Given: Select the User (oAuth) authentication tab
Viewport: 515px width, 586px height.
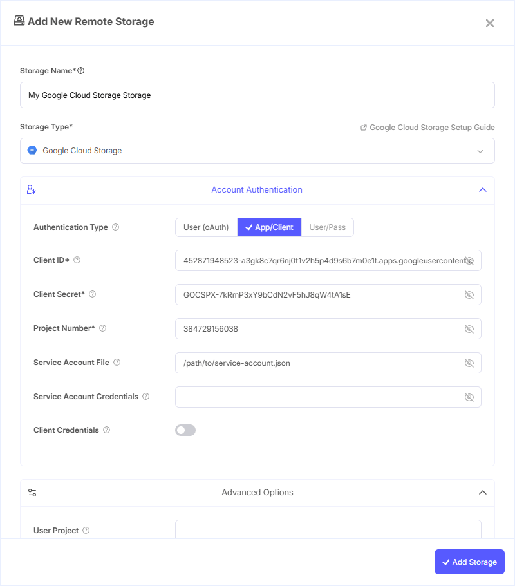Looking at the screenshot, I should (206, 227).
